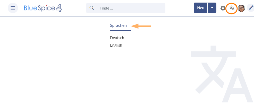This screenshot has height=105, width=254.
Task: Click the large grey translate watermark graphic
Action: pyautogui.click(x=221, y=74)
